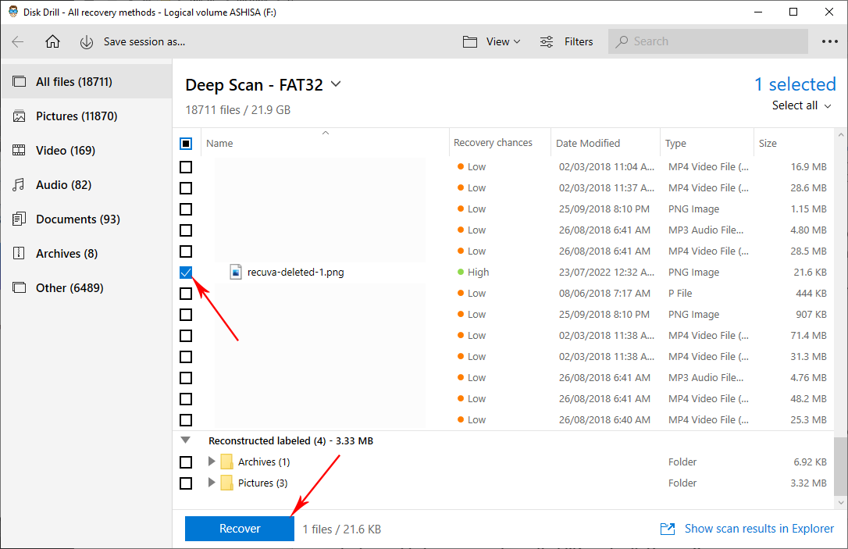Click the High recovery chance label

478,272
